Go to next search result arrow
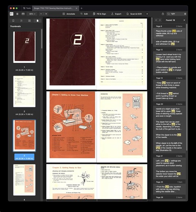This screenshot has width=196, height=212. point(160,20)
